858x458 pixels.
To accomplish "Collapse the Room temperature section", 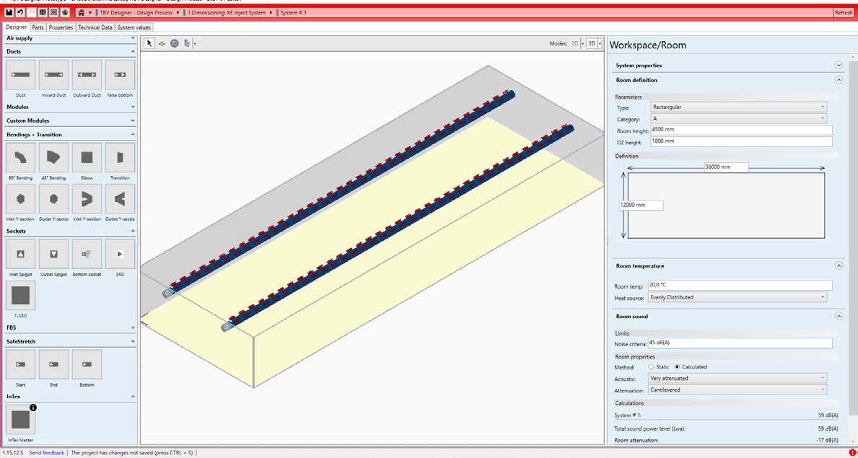I will click(x=839, y=266).
